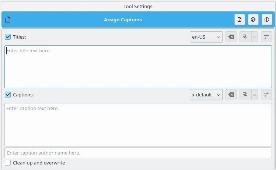
Task: Click into the title text area
Action: coord(138,67)
